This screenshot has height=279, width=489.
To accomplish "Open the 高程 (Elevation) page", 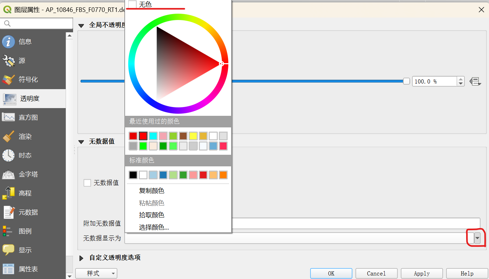I will point(33,193).
